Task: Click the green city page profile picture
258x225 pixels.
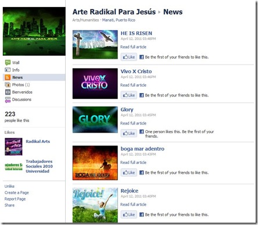Action: point(34,31)
